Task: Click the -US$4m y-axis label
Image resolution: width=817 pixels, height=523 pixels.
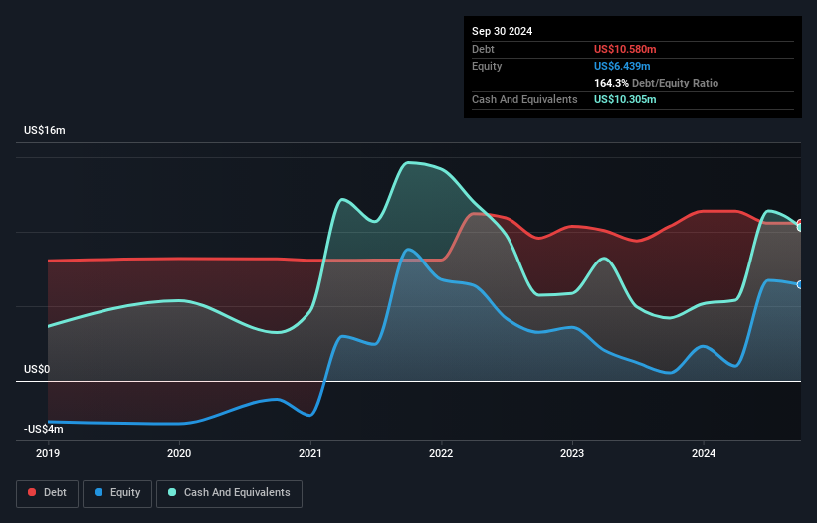Action: coord(43,429)
